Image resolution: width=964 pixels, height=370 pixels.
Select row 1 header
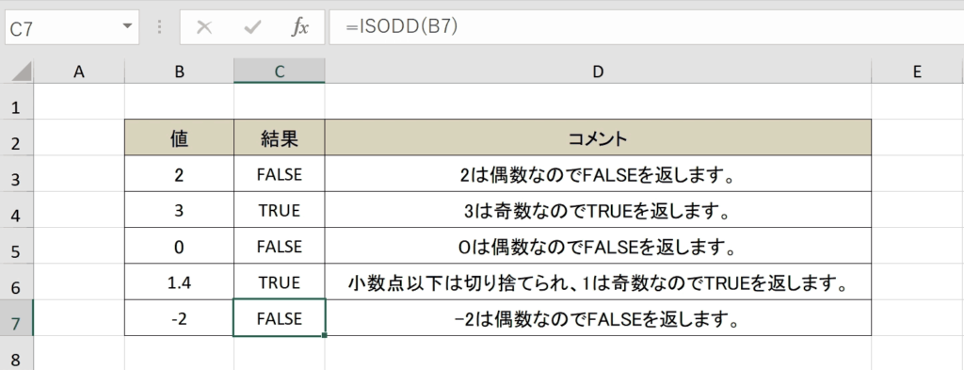(x=16, y=108)
